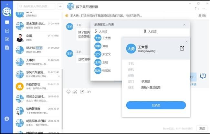Open the more options ellipsis in chat header

point(204,9)
